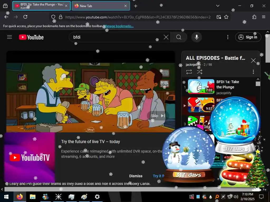This screenshot has height=202, width=270.
Task: Click the Sign in button
Action: tap(248, 37)
